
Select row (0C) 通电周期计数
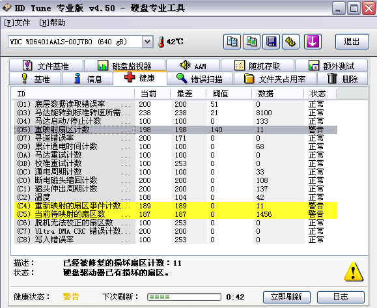pyautogui.click(x=176, y=172)
